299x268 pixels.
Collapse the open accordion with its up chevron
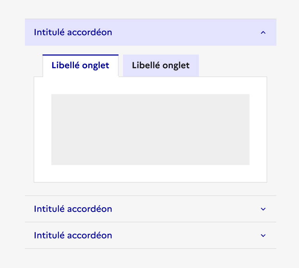tap(263, 33)
